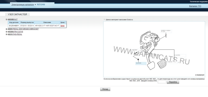Click the Перейти button
Screen dimensions: 208x97
[173, 82]
